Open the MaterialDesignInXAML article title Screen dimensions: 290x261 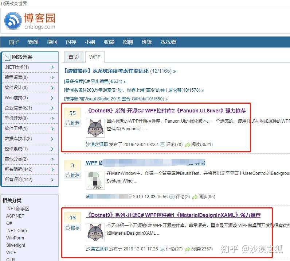(x=173, y=215)
